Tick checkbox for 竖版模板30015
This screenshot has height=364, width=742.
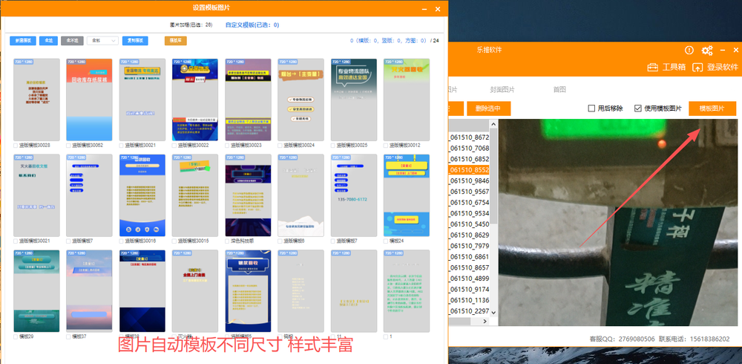[174, 241]
